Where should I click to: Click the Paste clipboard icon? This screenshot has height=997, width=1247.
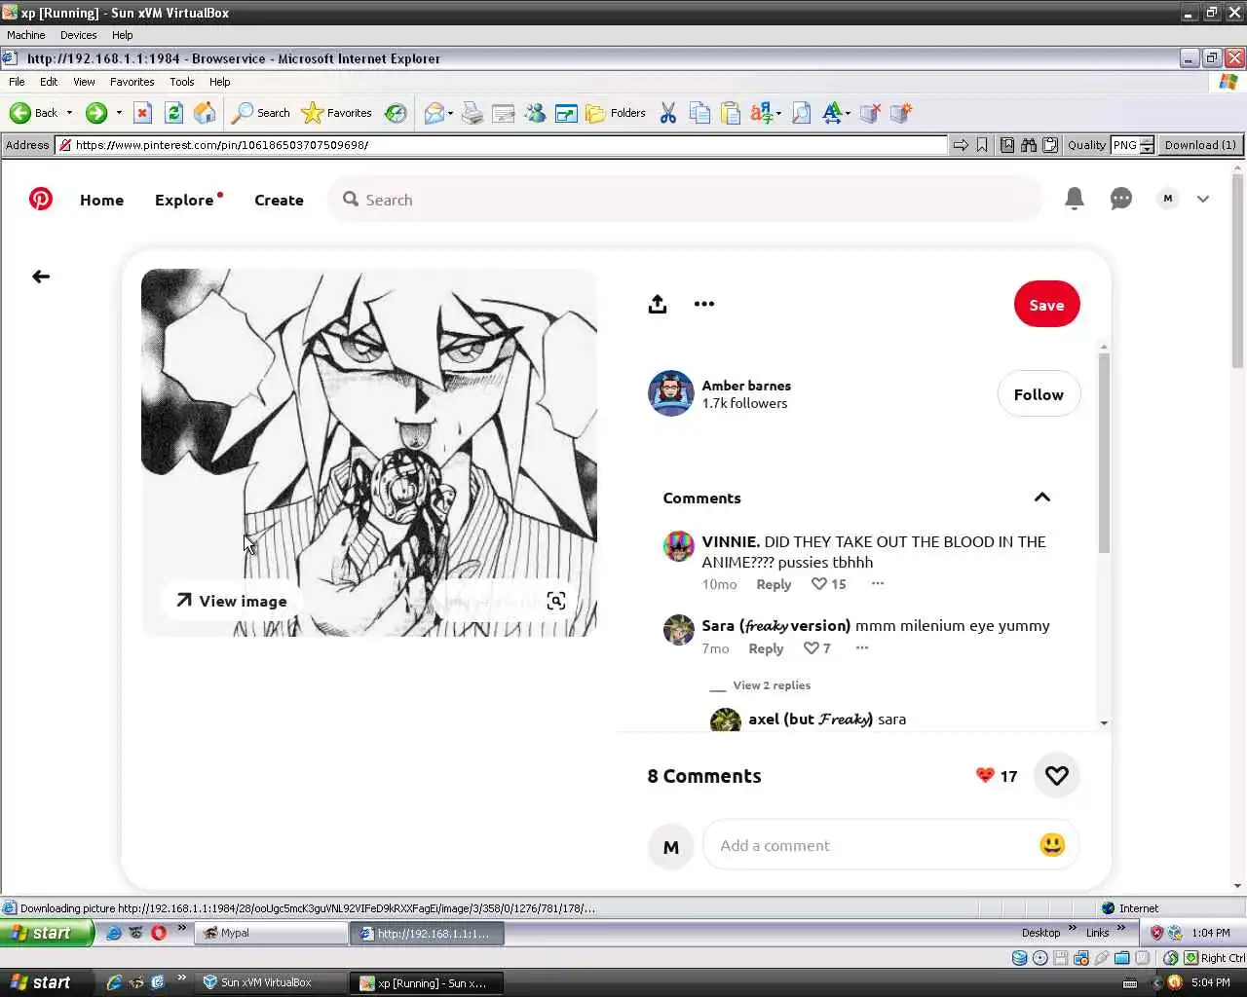click(x=731, y=113)
